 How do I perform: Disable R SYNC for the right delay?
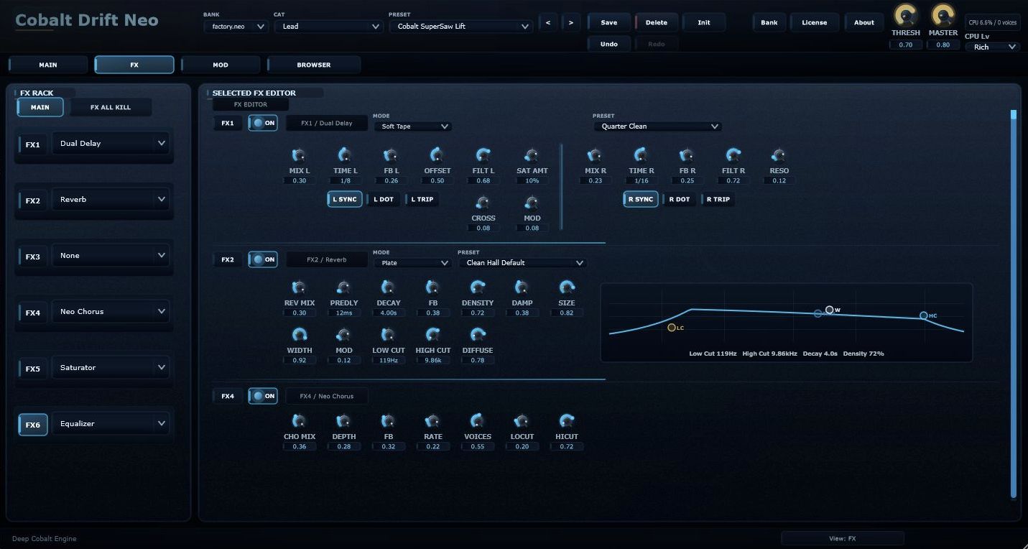coord(641,199)
